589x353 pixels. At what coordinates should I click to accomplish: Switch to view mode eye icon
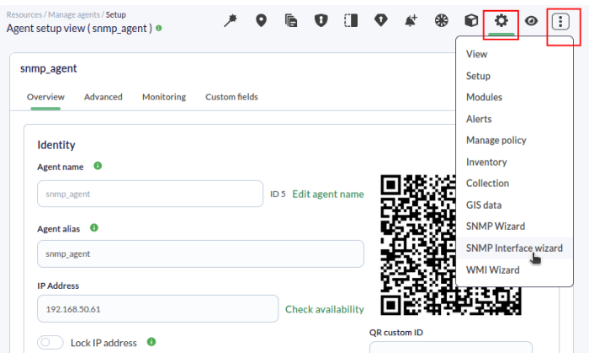pyautogui.click(x=531, y=21)
